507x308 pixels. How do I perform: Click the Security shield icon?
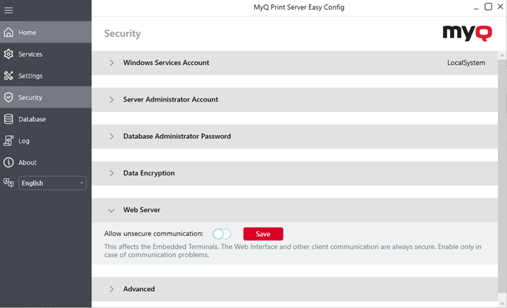(x=8, y=97)
